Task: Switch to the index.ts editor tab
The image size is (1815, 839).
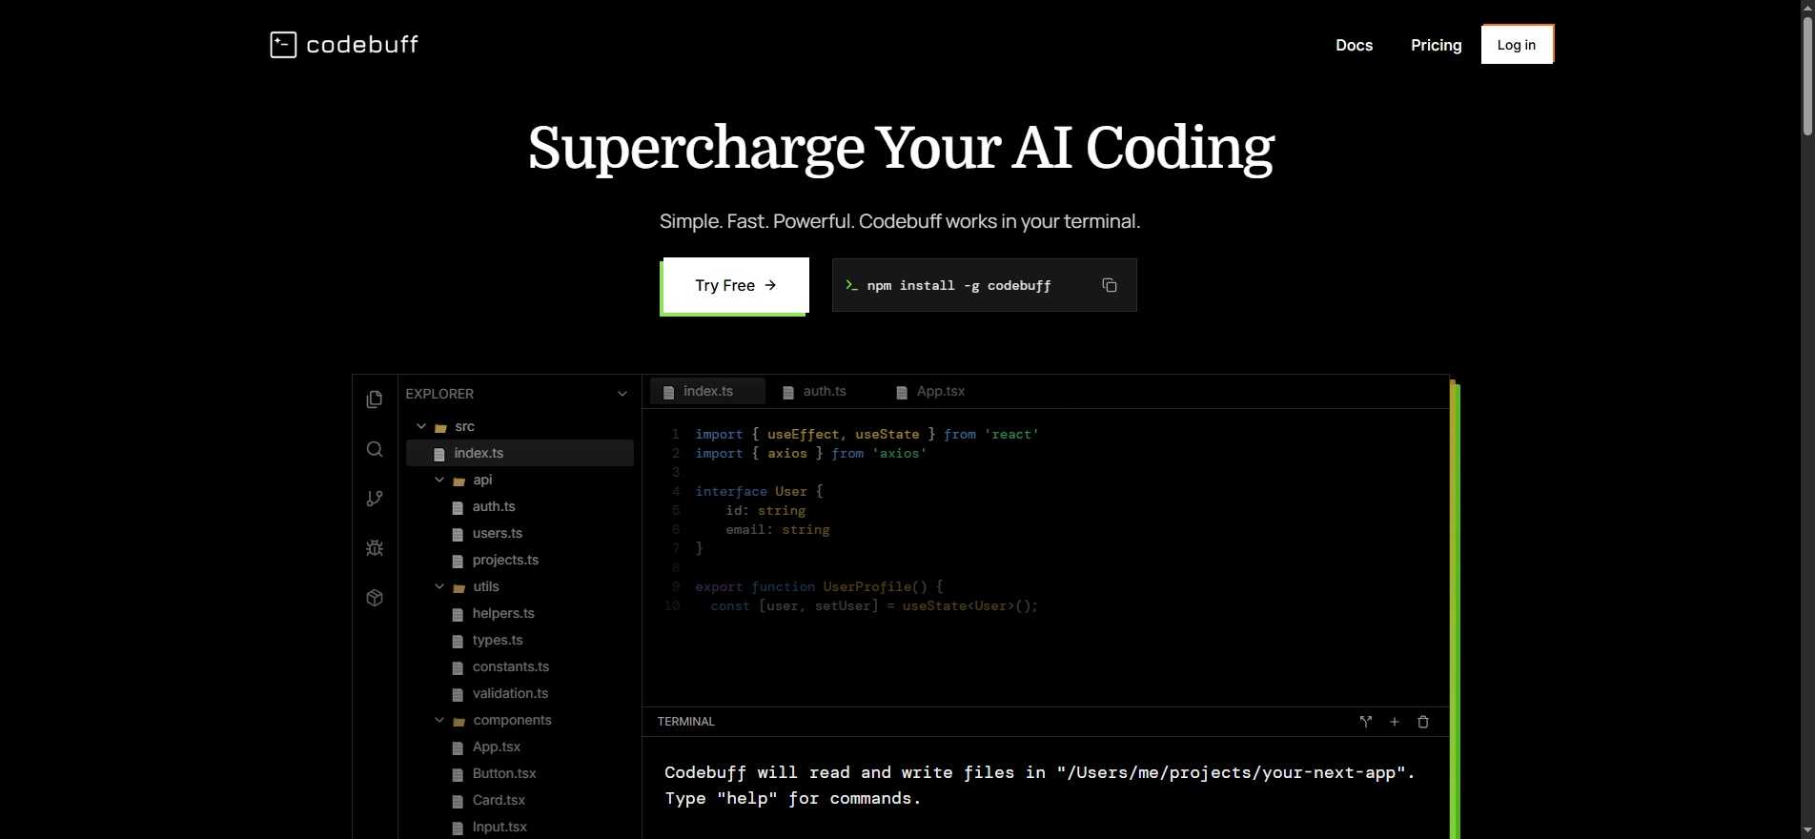Action: 707,391
